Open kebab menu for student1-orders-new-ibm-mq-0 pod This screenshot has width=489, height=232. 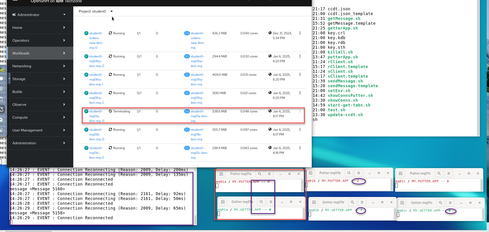(300, 33)
